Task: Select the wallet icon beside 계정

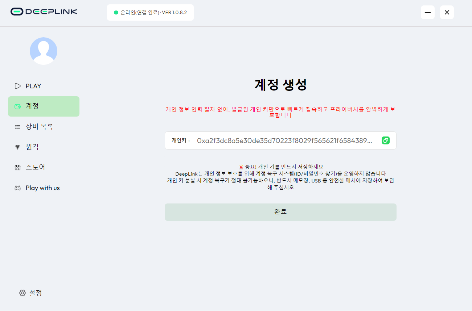Action: pyautogui.click(x=17, y=106)
